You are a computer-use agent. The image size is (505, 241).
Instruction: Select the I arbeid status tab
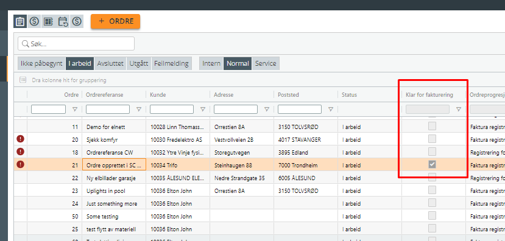80,63
